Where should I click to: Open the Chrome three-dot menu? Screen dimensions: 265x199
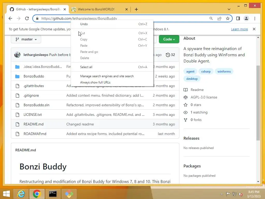click(255, 18)
